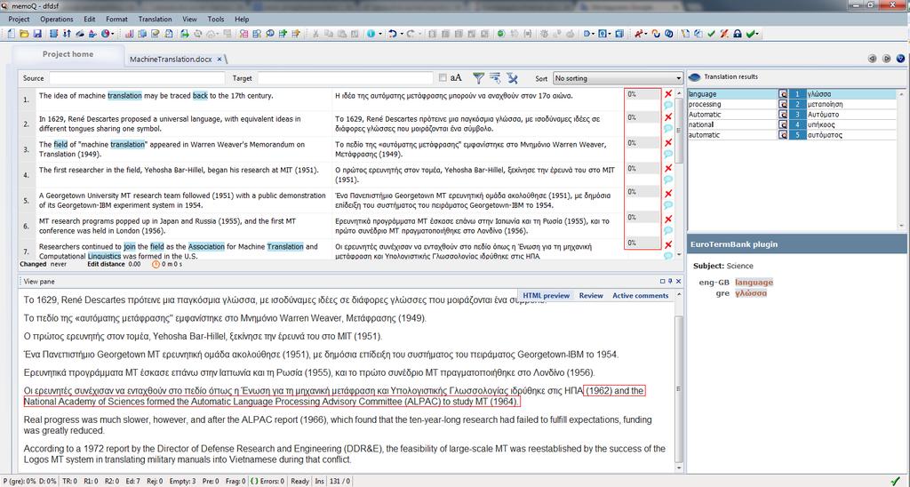910x487 pixels.
Task: Select the 'language' translation result row
Action: pos(792,94)
